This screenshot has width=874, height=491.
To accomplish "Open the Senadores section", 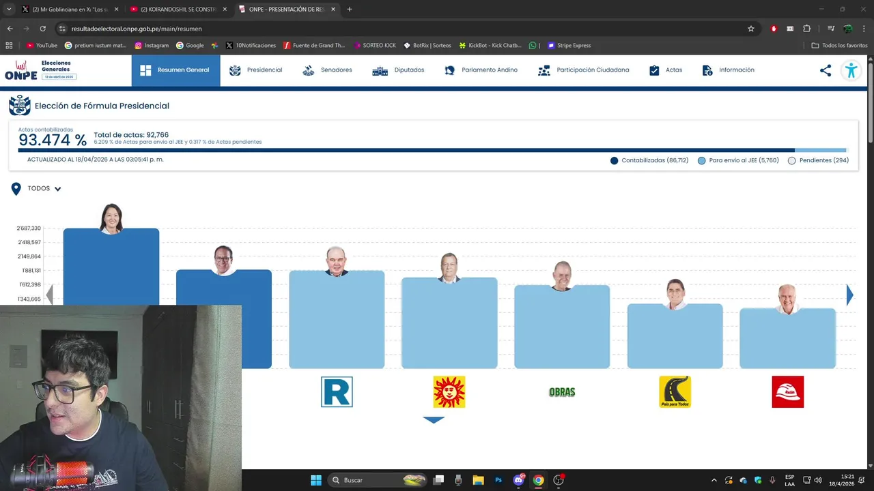I will [x=327, y=70].
